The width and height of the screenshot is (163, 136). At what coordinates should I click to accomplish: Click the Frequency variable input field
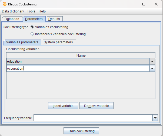(x=93, y=118)
